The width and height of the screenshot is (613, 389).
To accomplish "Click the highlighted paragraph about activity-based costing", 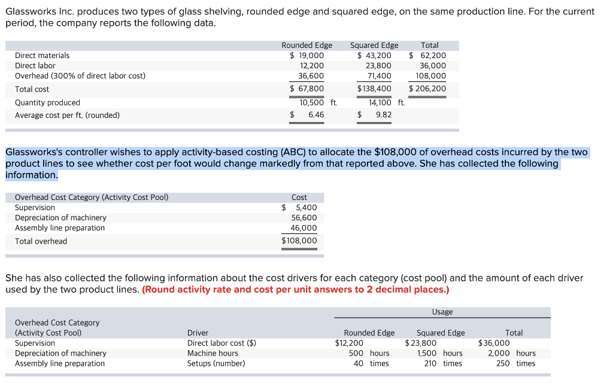I will [x=296, y=163].
